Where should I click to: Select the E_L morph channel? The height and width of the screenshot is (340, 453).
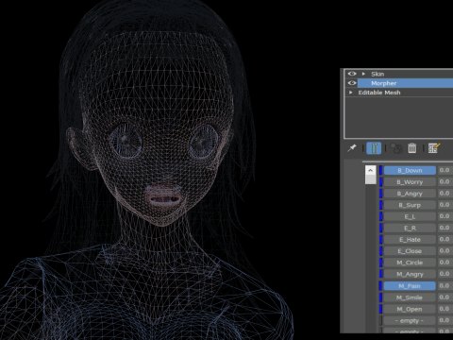(410, 216)
